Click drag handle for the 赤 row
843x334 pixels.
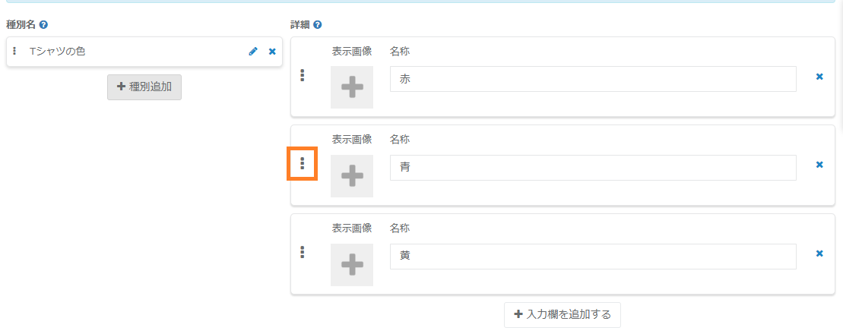pos(303,75)
